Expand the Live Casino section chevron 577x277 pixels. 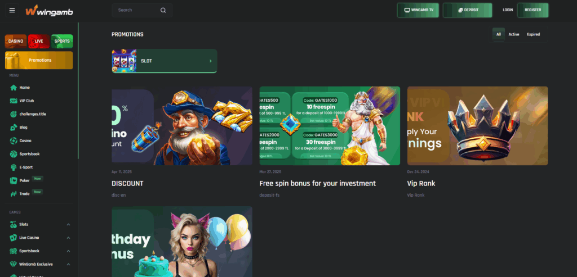click(x=68, y=238)
